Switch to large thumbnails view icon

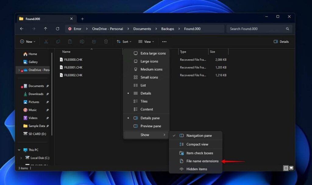(x=291, y=168)
